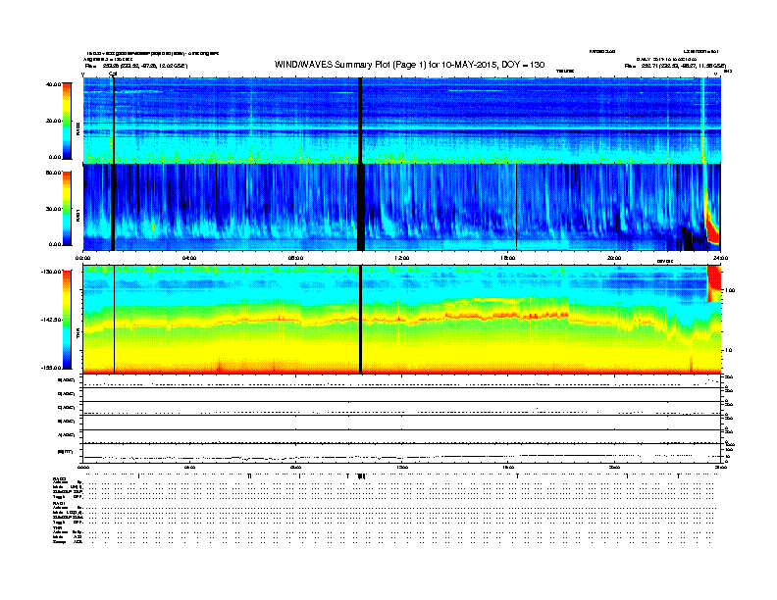Image resolution: width=777 pixels, height=600 pixels.
Task: Click the bottom line-plot strip with the wavy trace
Action: pos(401,454)
